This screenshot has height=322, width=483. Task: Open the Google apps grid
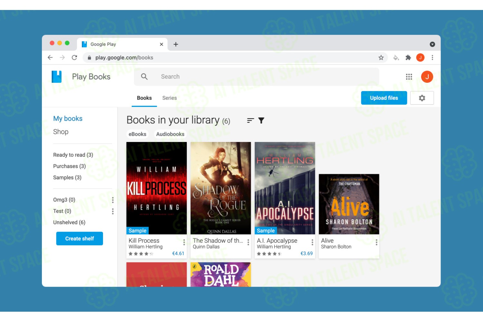(409, 77)
